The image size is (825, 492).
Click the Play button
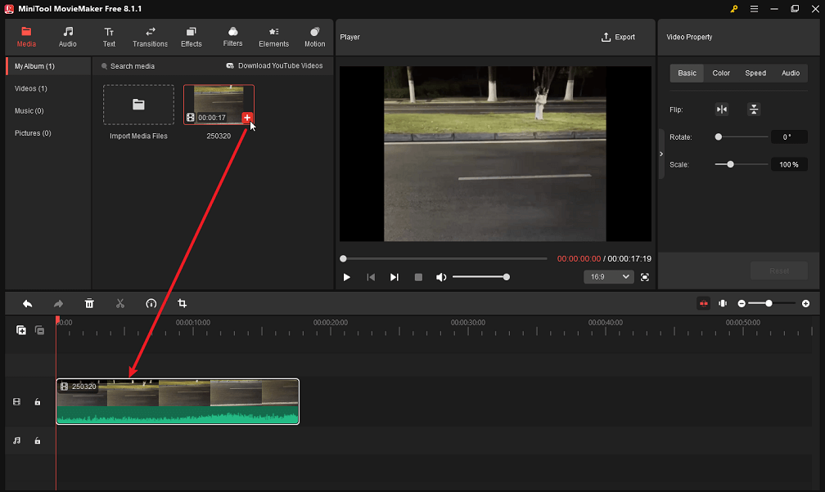[347, 277]
